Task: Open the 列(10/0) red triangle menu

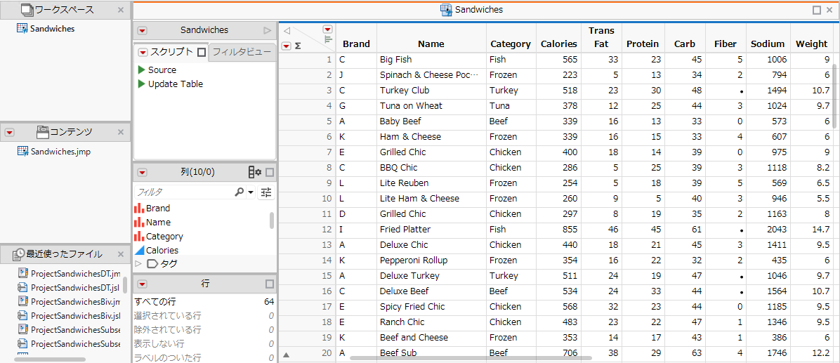Action: (143, 173)
